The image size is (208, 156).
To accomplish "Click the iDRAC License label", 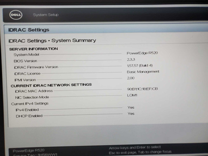I will pos(27,74).
